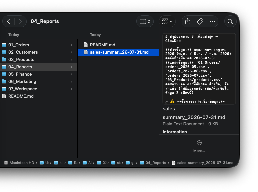Expand 06_Marketing with its chevron arrow

point(71,81)
